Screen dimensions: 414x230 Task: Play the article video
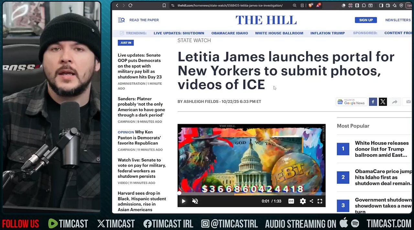(183, 201)
